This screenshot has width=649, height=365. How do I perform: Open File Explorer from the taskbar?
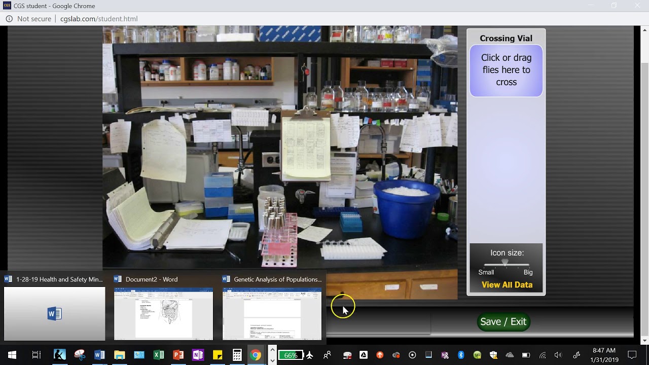click(119, 355)
